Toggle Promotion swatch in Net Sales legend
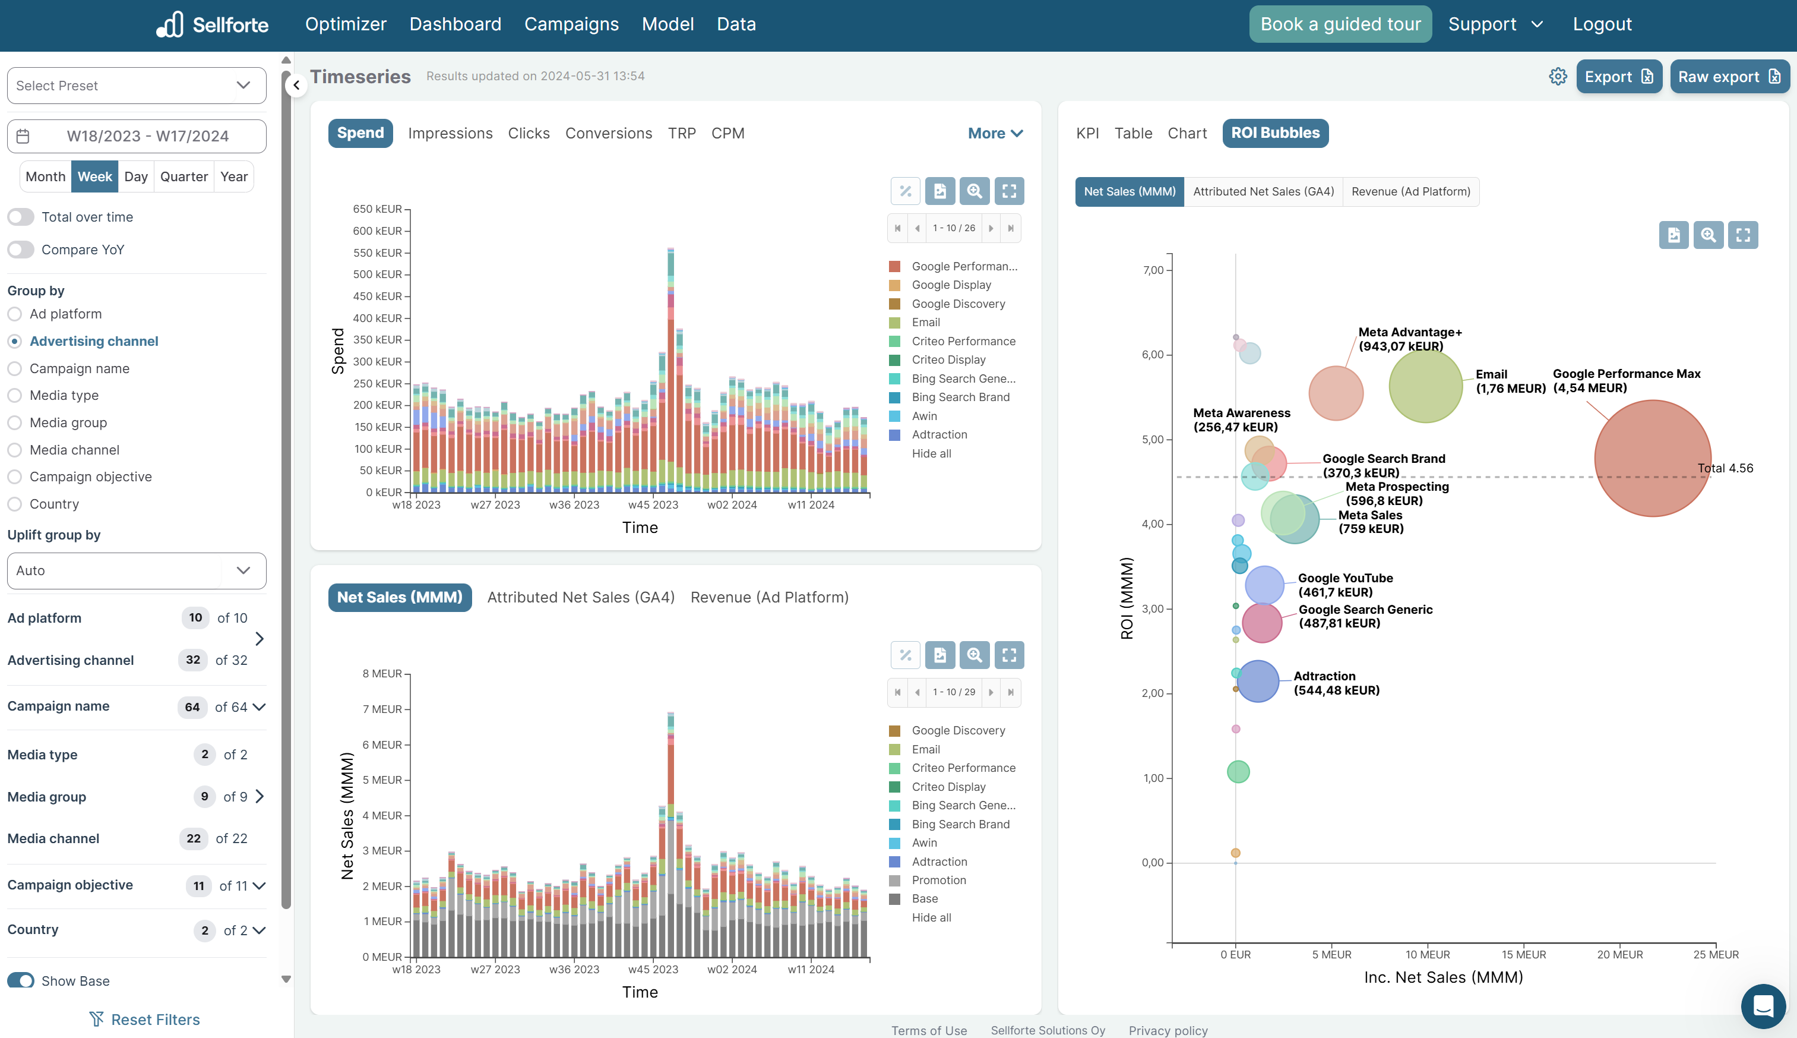The image size is (1797, 1038). pyautogui.click(x=894, y=881)
